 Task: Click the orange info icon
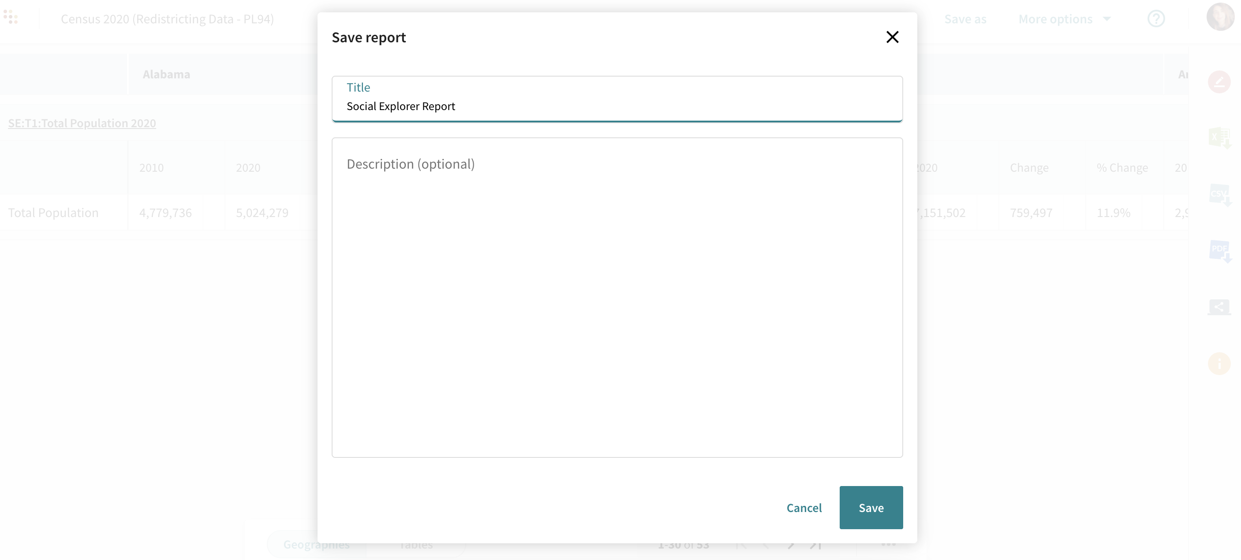tap(1219, 364)
